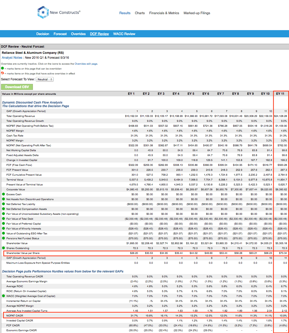Click the EY 11 column header

[x=280, y=94]
